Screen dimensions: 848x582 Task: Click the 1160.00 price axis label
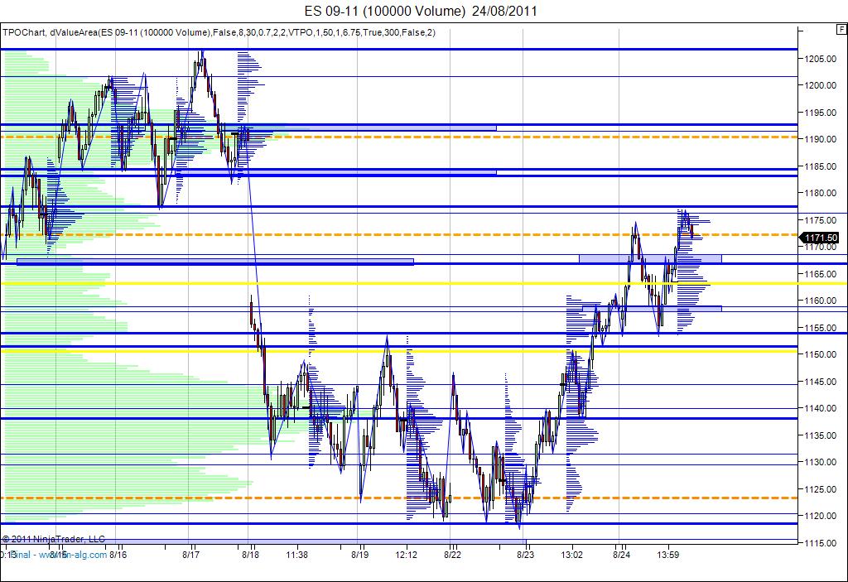[x=821, y=301]
